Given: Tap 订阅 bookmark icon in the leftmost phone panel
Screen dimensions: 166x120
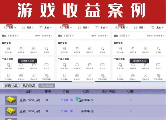Looking at the screenshot, I should tap(24, 28).
